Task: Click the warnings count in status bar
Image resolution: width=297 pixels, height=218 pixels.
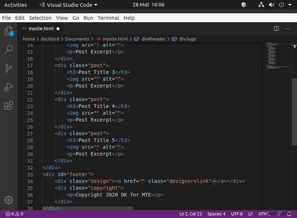Action: click(x=19, y=214)
